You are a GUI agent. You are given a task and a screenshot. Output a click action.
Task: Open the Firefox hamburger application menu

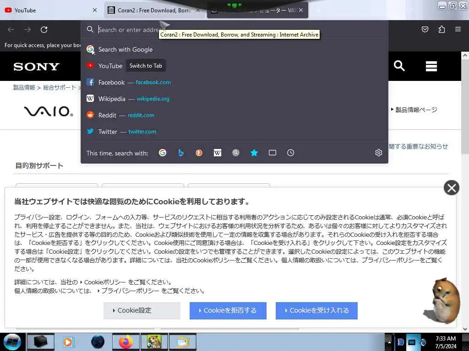click(x=458, y=29)
